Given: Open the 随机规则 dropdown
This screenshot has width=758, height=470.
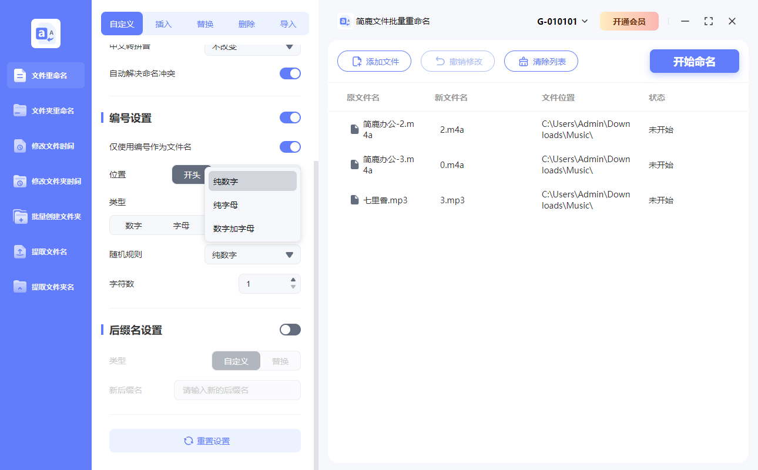Looking at the screenshot, I should pyautogui.click(x=252, y=254).
